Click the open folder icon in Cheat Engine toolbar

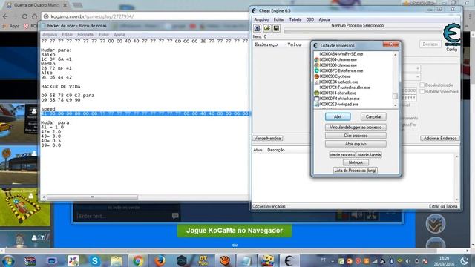tap(267, 28)
